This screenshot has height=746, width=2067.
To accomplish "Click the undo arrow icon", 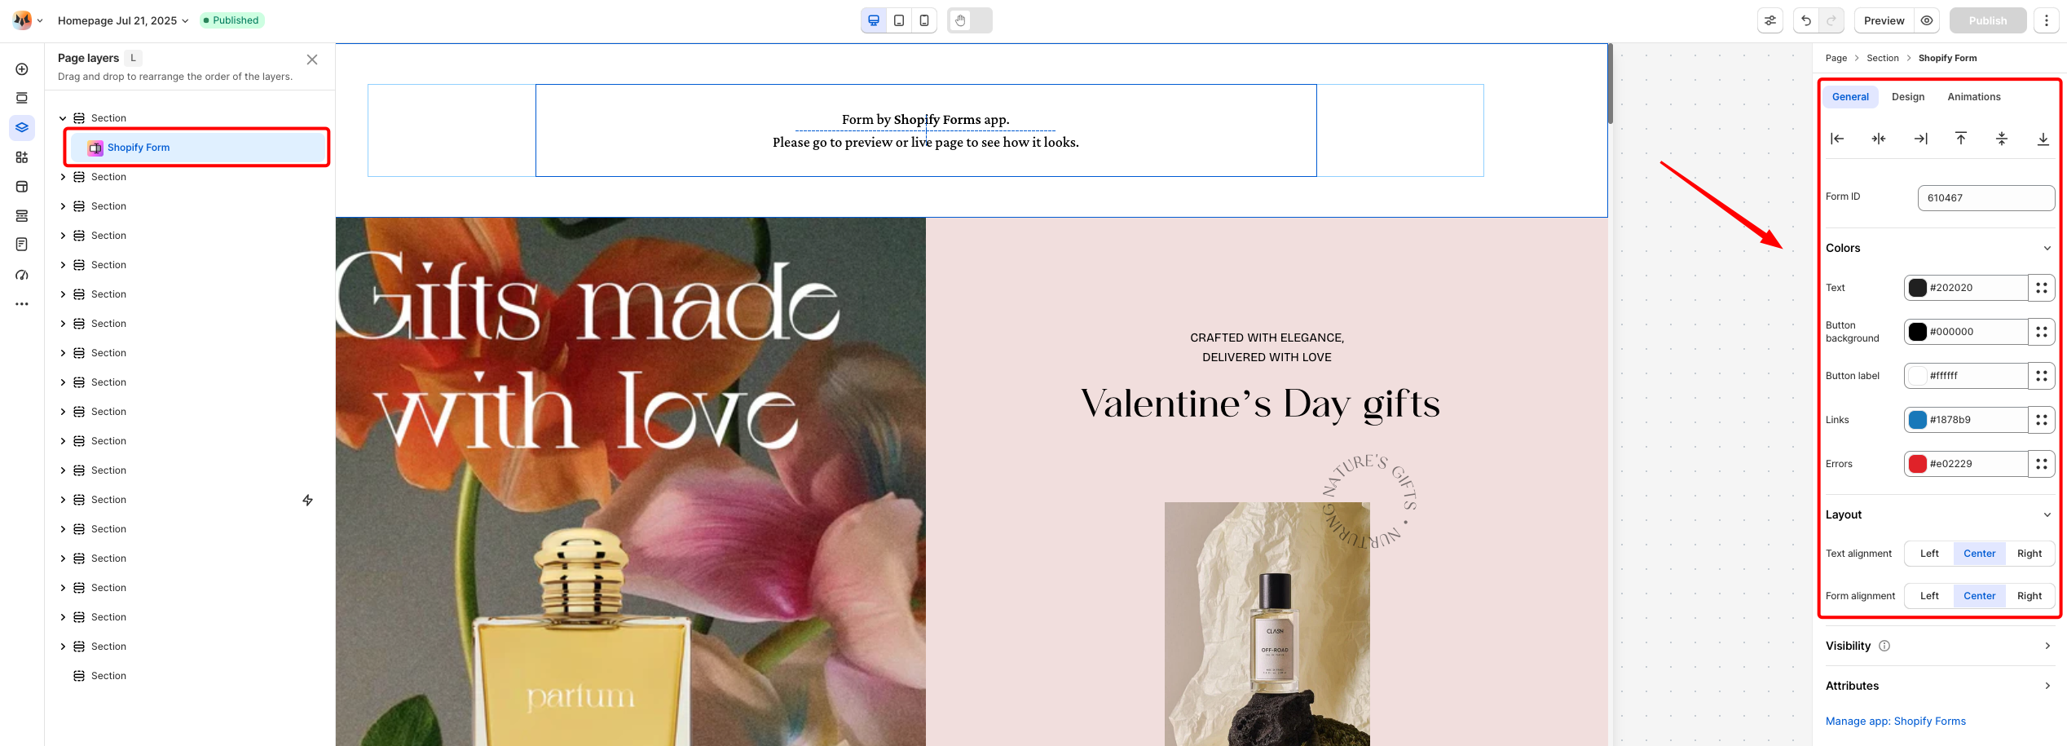I will click(x=1806, y=20).
